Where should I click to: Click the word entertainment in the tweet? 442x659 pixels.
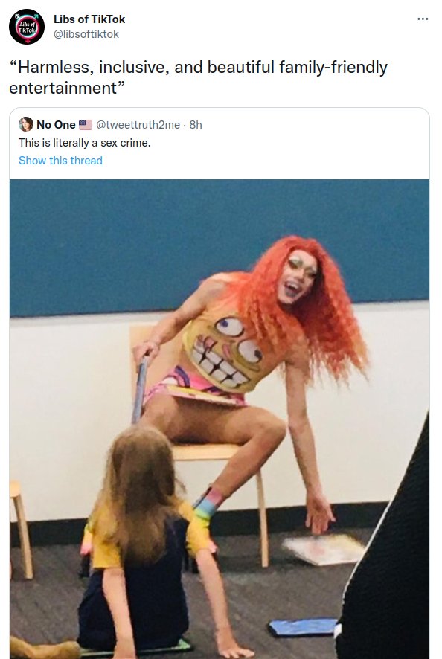point(63,88)
